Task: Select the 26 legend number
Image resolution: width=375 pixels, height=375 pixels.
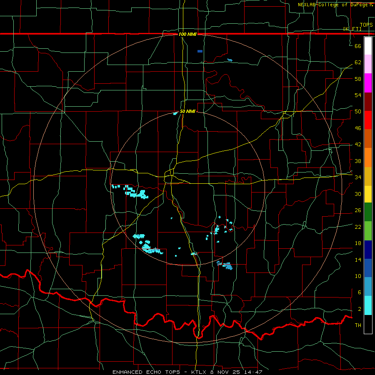Action: [x=358, y=210]
